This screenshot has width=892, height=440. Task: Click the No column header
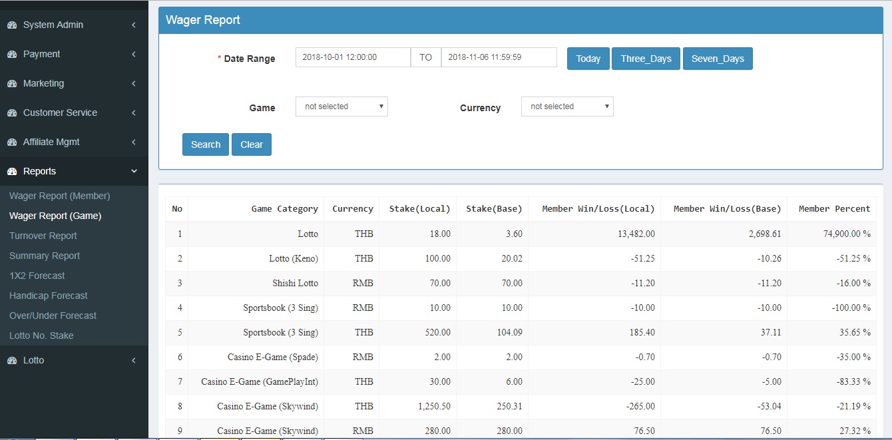point(177,209)
